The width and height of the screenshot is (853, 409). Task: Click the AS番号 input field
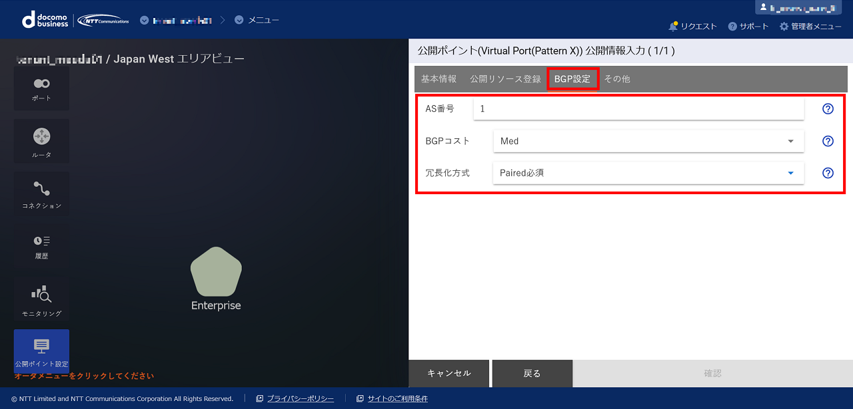coord(638,108)
